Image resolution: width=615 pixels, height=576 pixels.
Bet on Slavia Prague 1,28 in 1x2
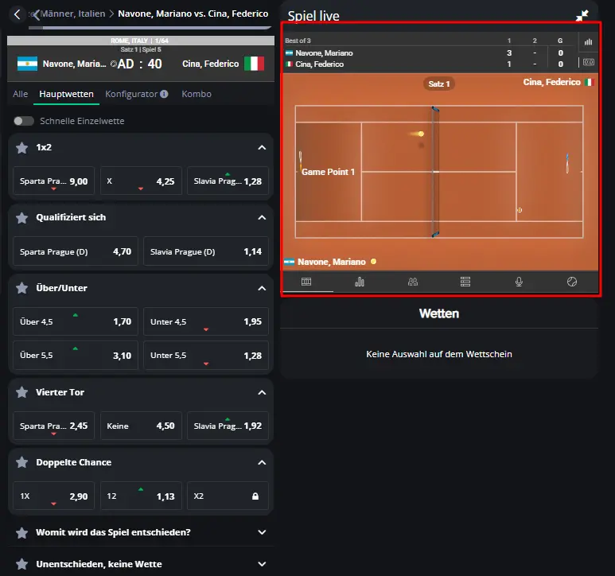pyautogui.click(x=228, y=181)
